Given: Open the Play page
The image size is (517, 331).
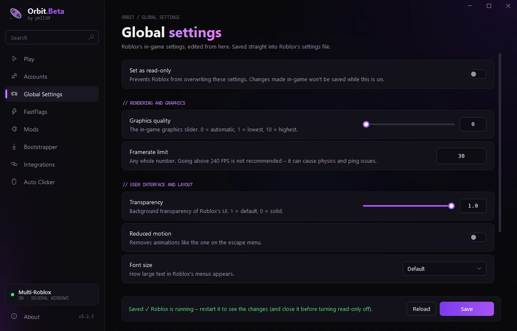Looking at the screenshot, I should coord(52,59).
